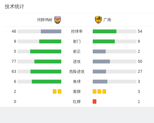Image resolution: width=154 pixels, height=123 pixels.
Task: Click the 广南 team crest icon
Action: point(98,20)
